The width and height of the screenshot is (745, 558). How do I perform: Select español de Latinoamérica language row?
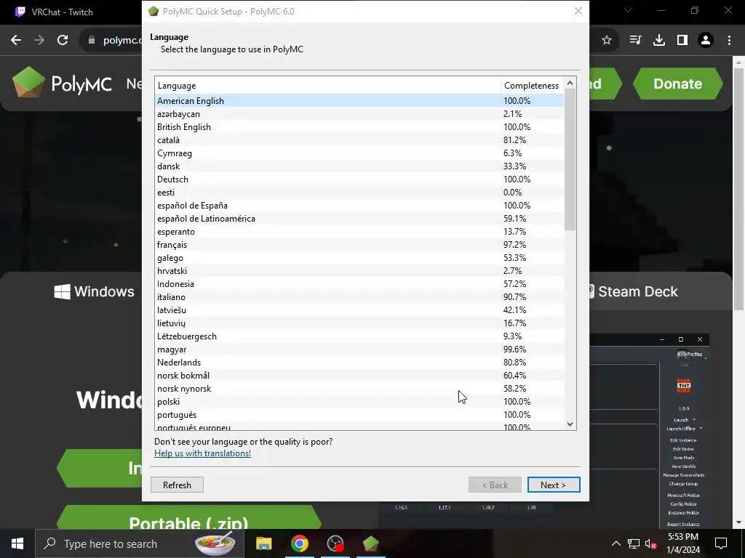[359, 219]
